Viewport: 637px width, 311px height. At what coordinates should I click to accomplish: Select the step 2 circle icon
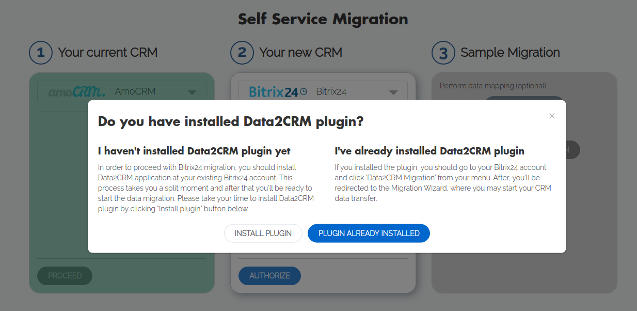pos(242,53)
